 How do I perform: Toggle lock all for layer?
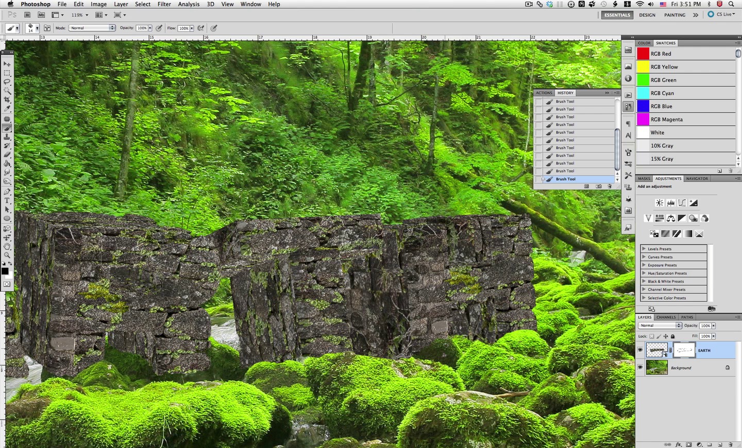click(x=672, y=336)
